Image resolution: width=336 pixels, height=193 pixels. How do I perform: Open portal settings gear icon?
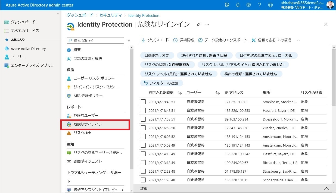click(248, 5)
